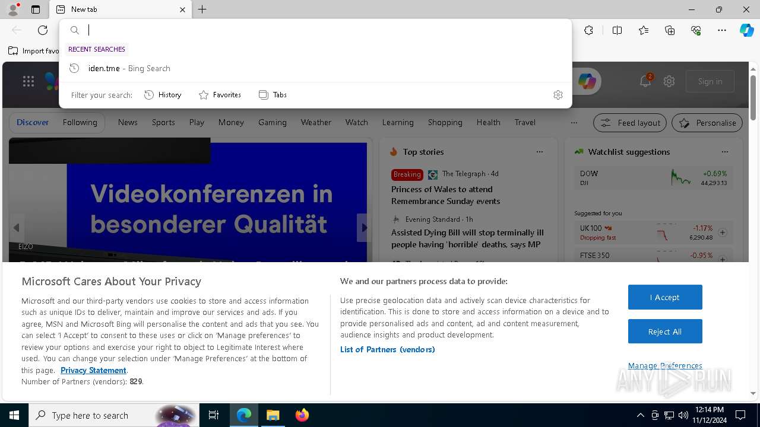Click the taskbar search box
The width and height of the screenshot is (760, 427).
(x=113, y=415)
